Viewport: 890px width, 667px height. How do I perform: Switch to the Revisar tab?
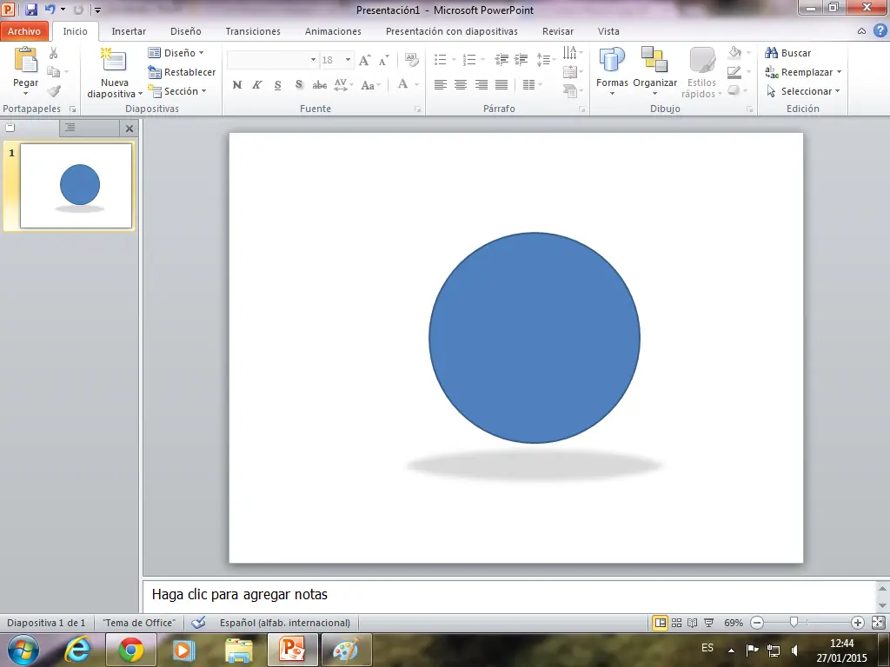tap(557, 31)
